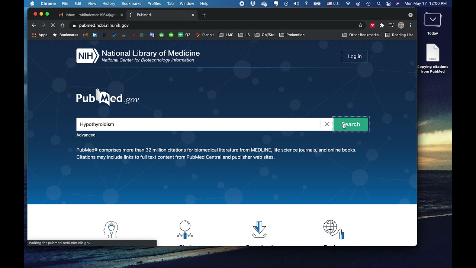
Task: Open the Wi-Fi menu bar icon
Action: [348, 3]
